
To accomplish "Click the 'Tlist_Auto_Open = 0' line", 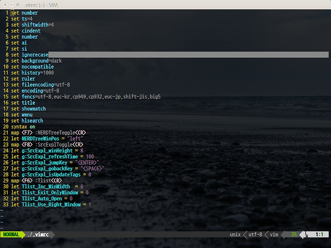I will tap(42, 199).
